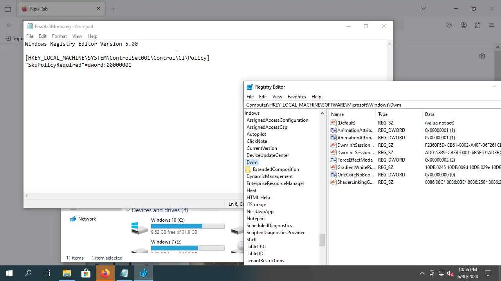
Task: Select the Windows 10 (C:) drive
Action: tap(178, 226)
